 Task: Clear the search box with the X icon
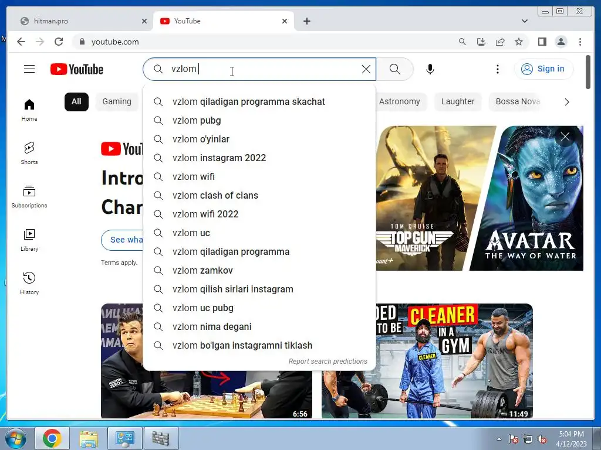tap(366, 69)
